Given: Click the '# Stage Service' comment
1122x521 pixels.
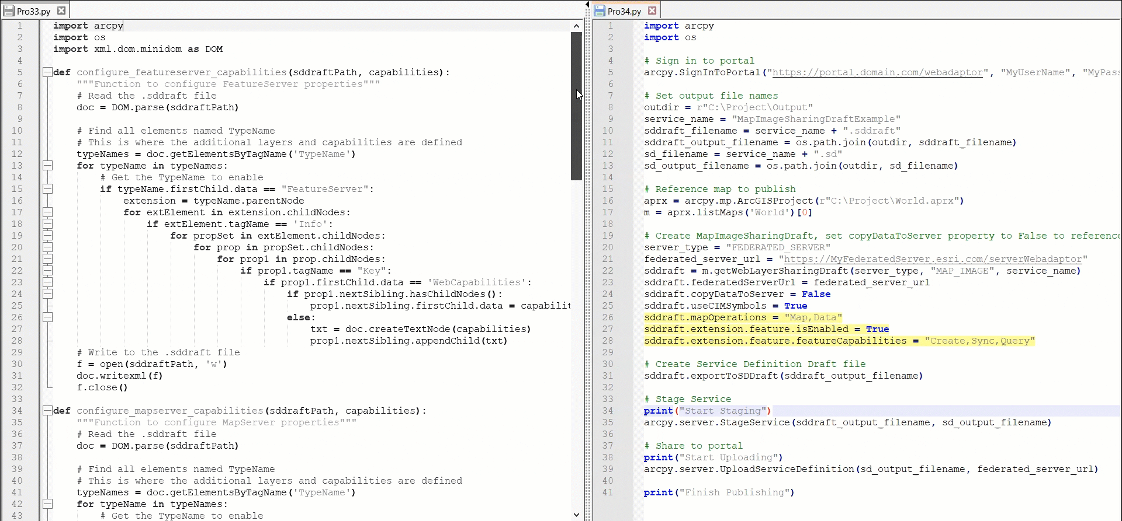Looking at the screenshot, I should pos(688,399).
